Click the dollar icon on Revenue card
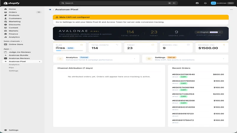The width and height of the screenshot is (237, 133). [224, 45]
